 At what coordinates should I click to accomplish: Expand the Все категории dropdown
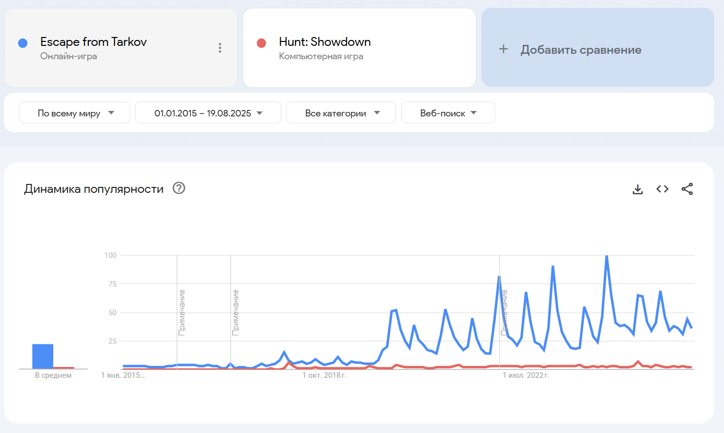[x=341, y=113]
